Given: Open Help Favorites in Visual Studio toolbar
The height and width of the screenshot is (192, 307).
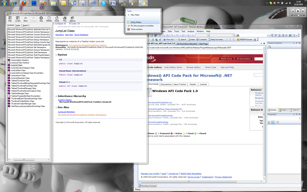Looking at the screenshot, I should click(x=215, y=39).
